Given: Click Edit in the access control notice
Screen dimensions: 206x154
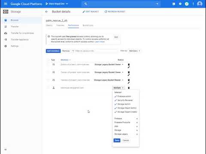Looking at the screenshot, I should point(116,37).
